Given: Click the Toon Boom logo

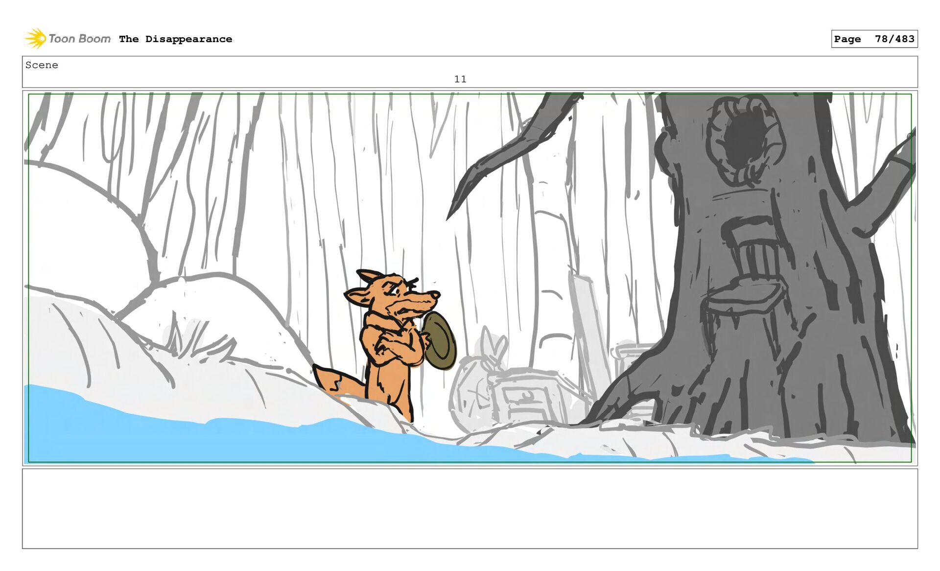Looking at the screenshot, I should click(x=68, y=39).
